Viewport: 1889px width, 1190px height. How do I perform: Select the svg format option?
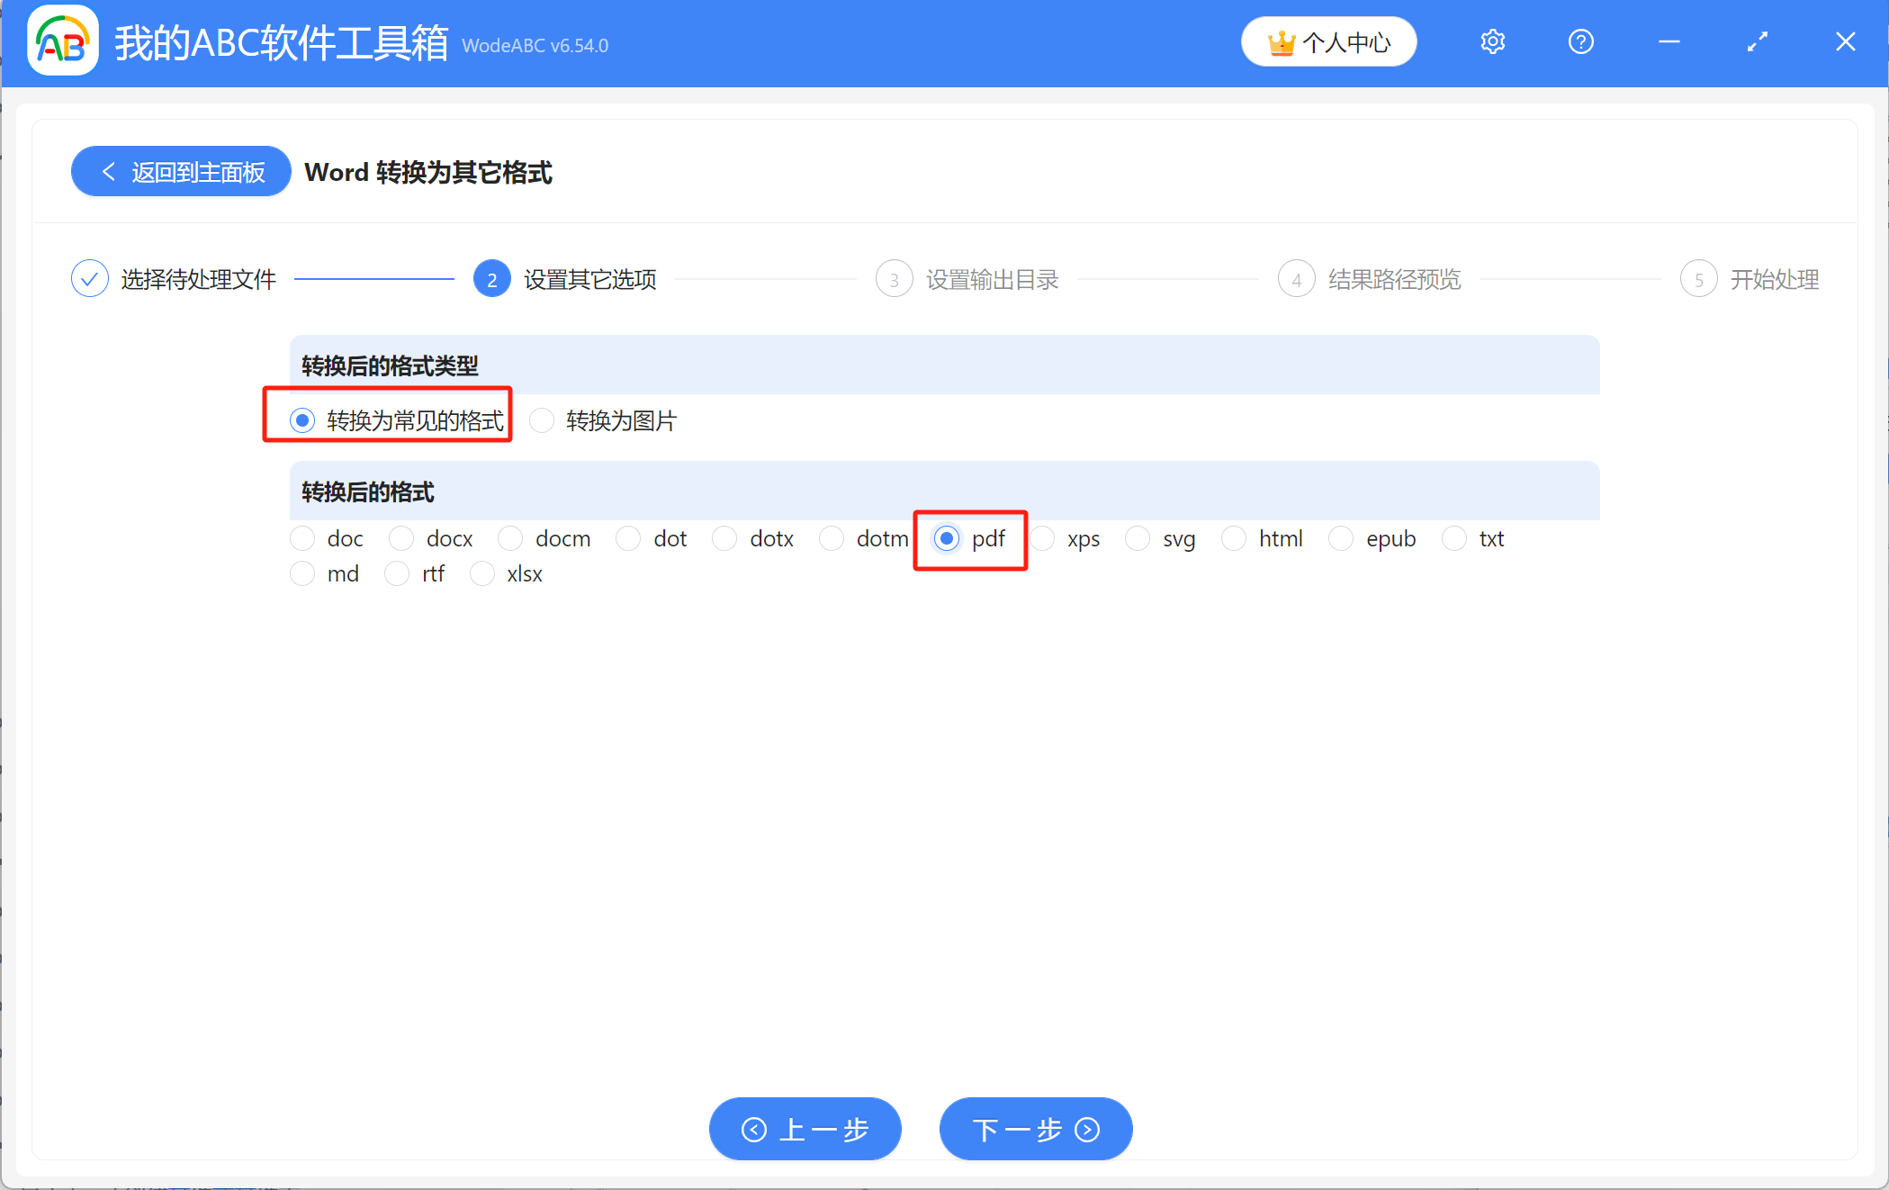click(1137, 538)
